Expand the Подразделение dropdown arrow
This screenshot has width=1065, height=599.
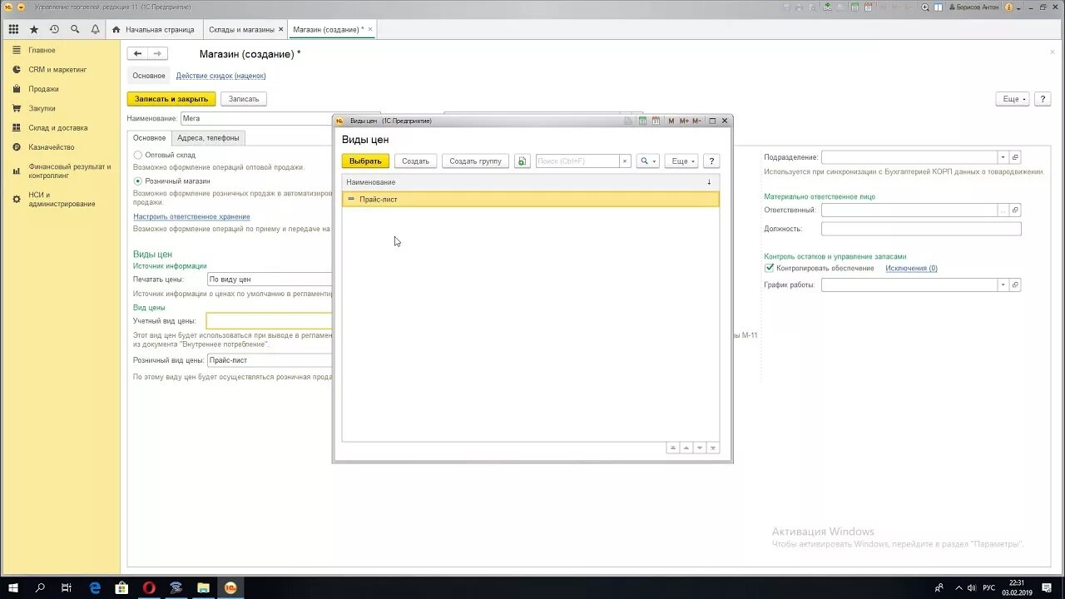coord(1003,157)
